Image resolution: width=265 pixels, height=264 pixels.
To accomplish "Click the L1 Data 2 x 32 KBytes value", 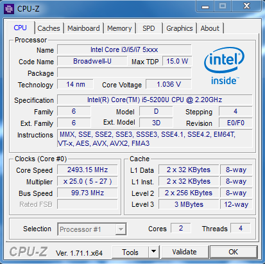I will tap(189, 170).
